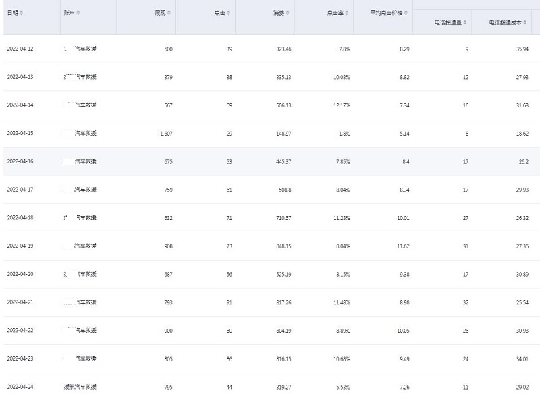Click the 12.17% click-rate cell
Screen dimensions: 540x399
point(340,105)
